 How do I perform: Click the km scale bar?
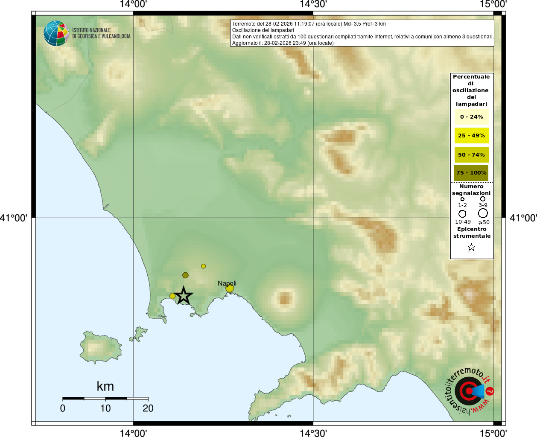[x=105, y=399]
